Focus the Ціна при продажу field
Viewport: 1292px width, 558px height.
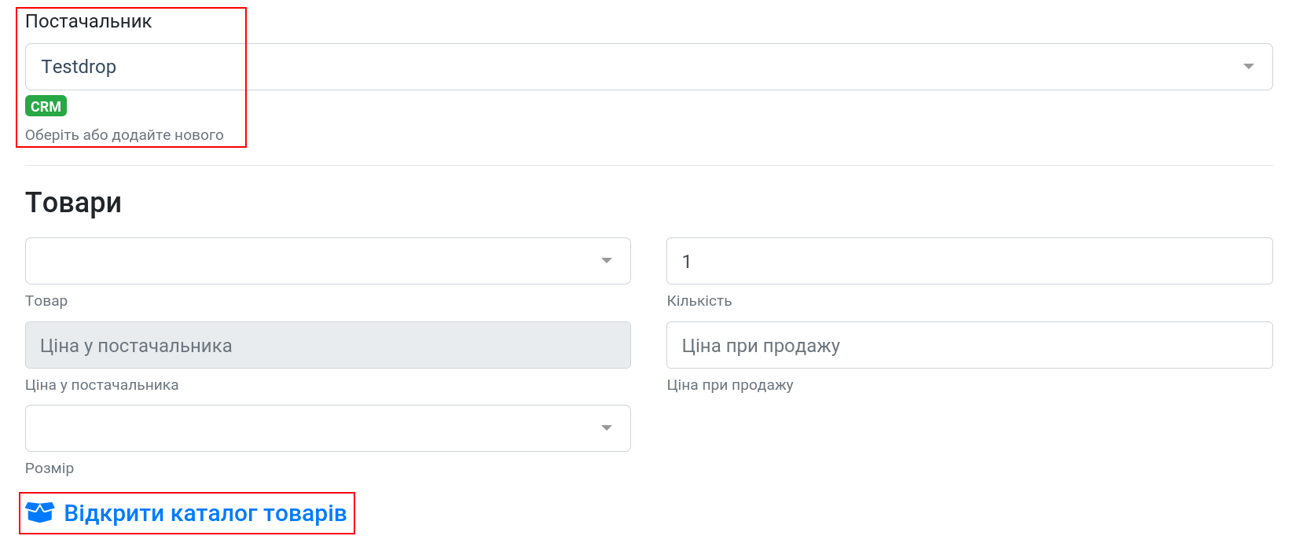(x=969, y=345)
